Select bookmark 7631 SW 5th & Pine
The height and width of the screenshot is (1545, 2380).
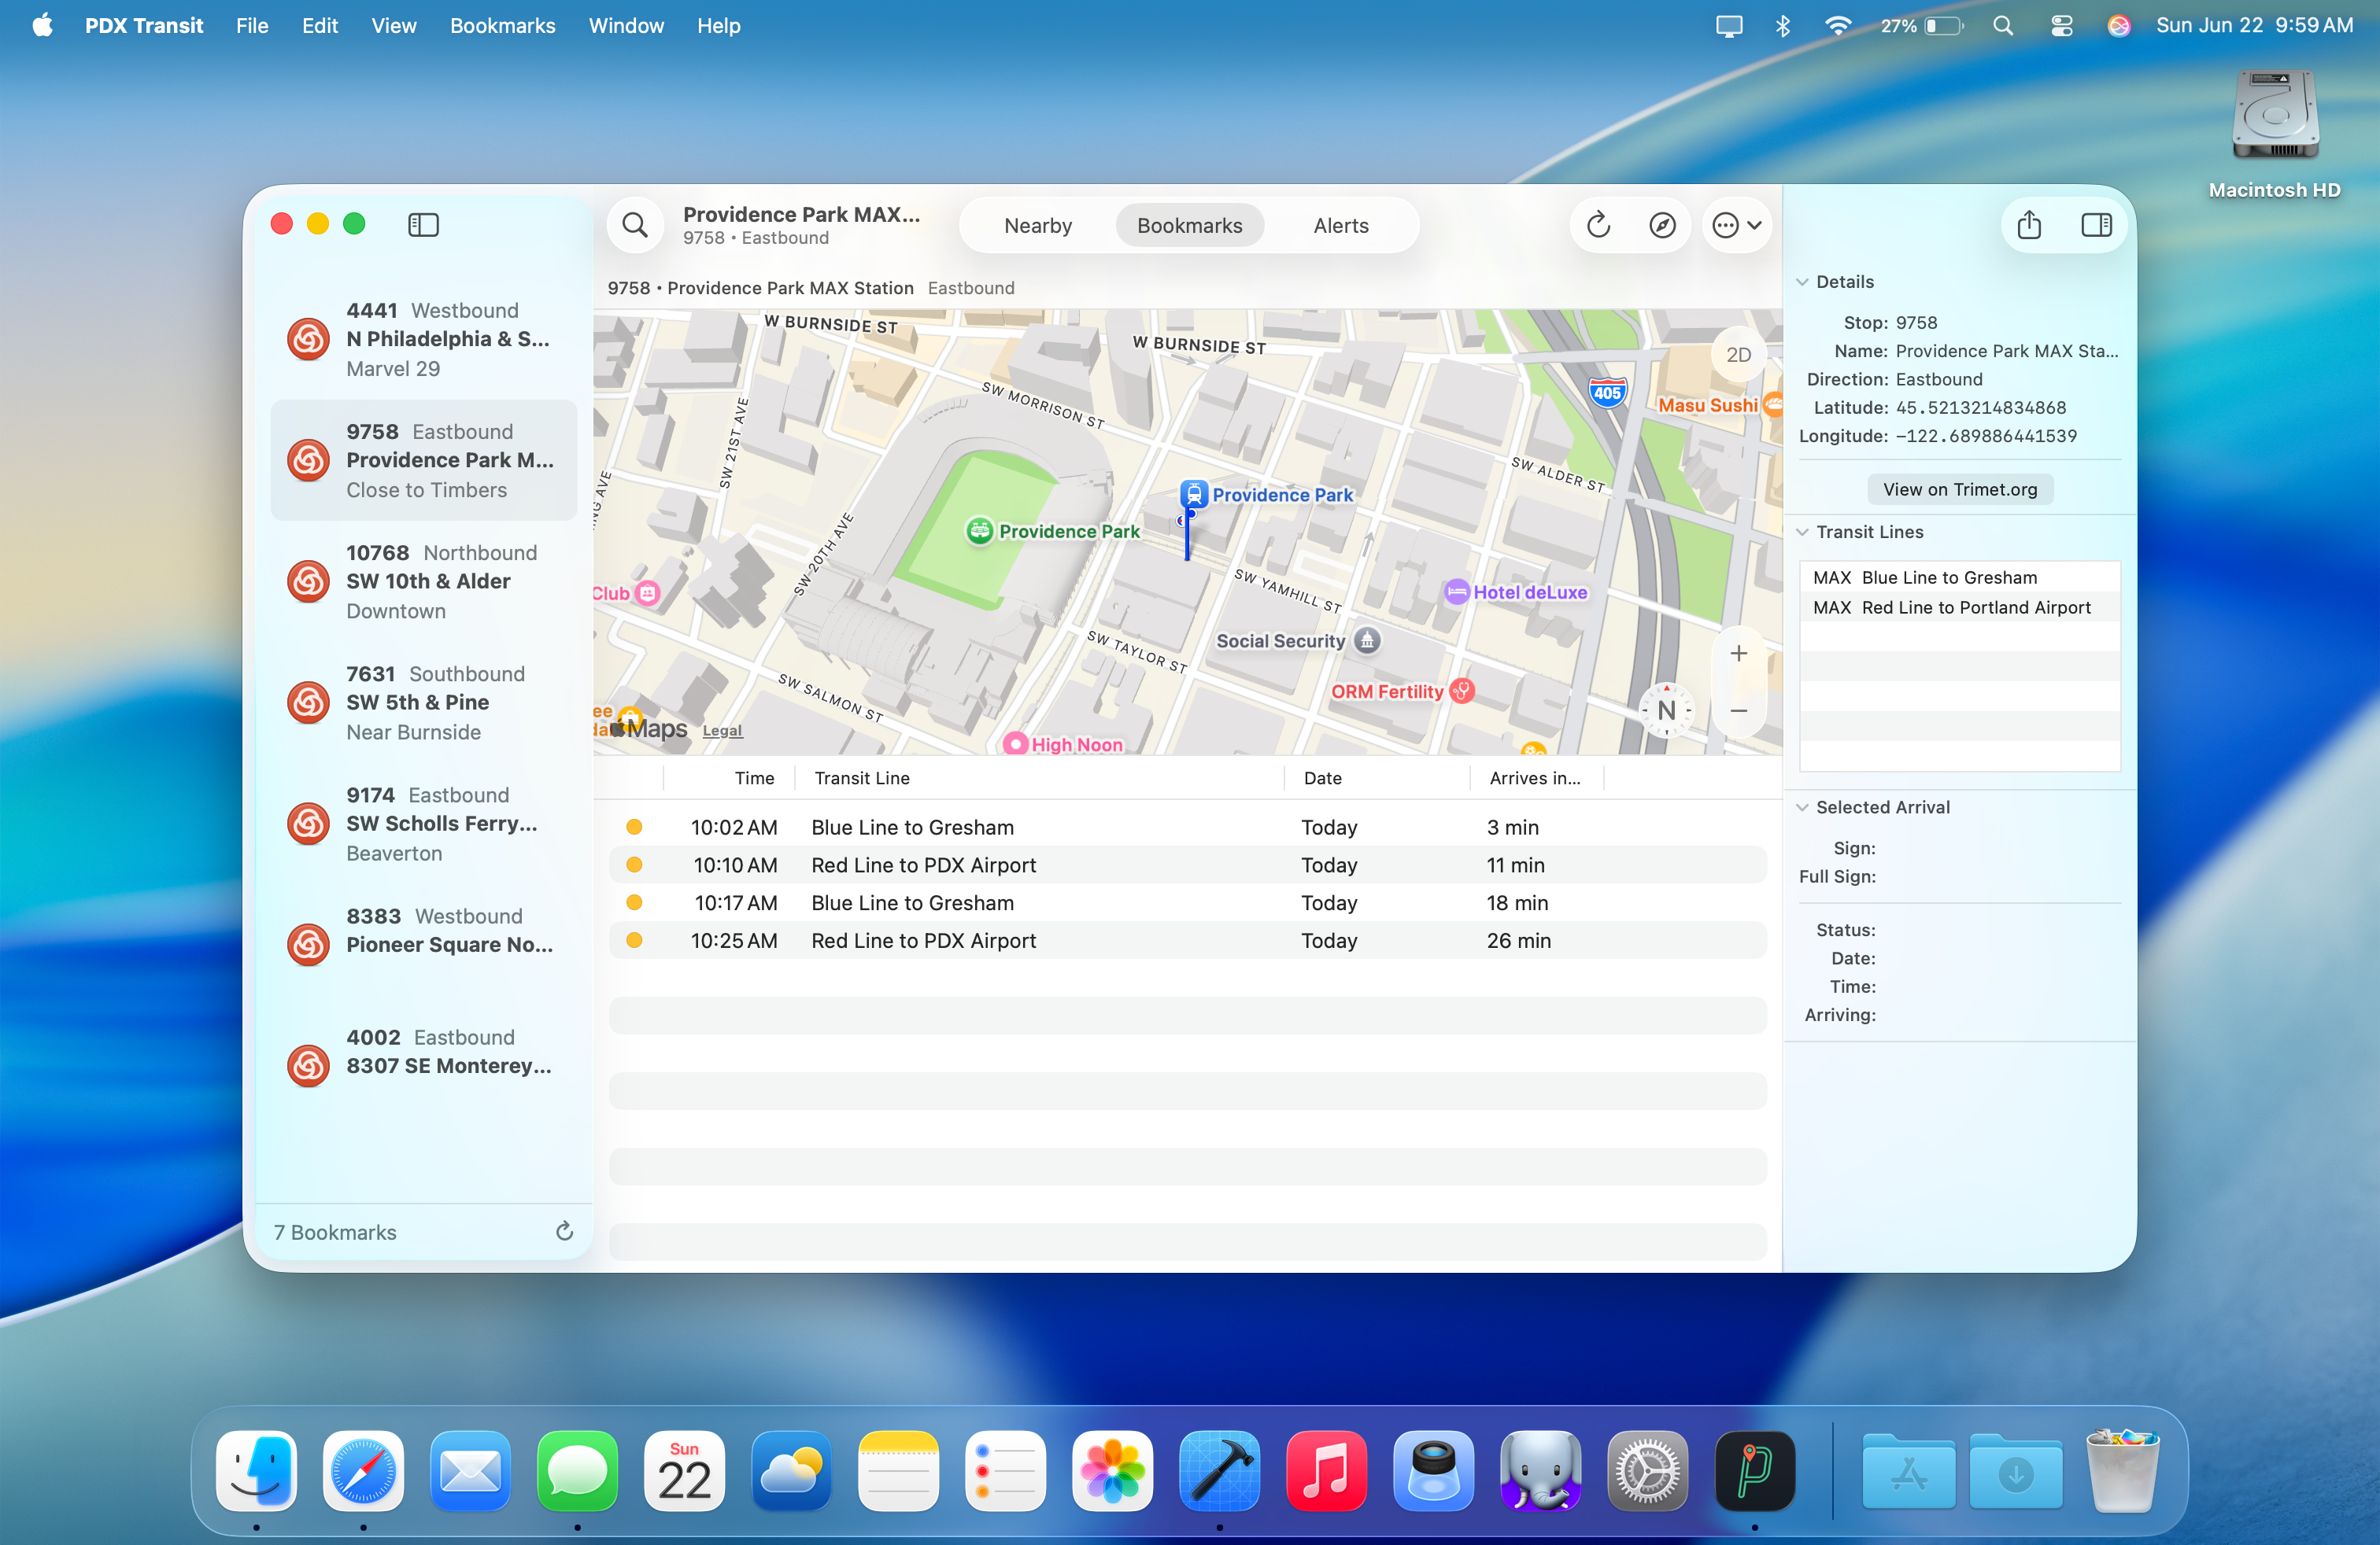coord(424,702)
